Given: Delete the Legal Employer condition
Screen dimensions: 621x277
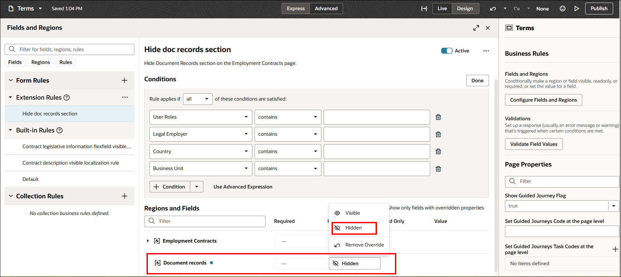Looking at the screenshot, I should (x=438, y=134).
